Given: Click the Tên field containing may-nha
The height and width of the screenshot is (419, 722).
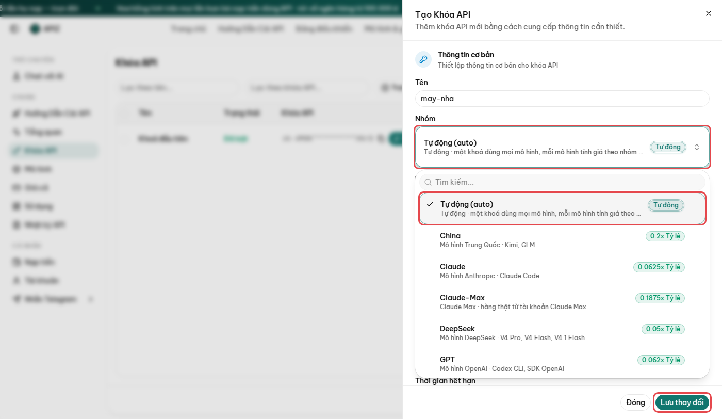Looking at the screenshot, I should coord(562,99).
